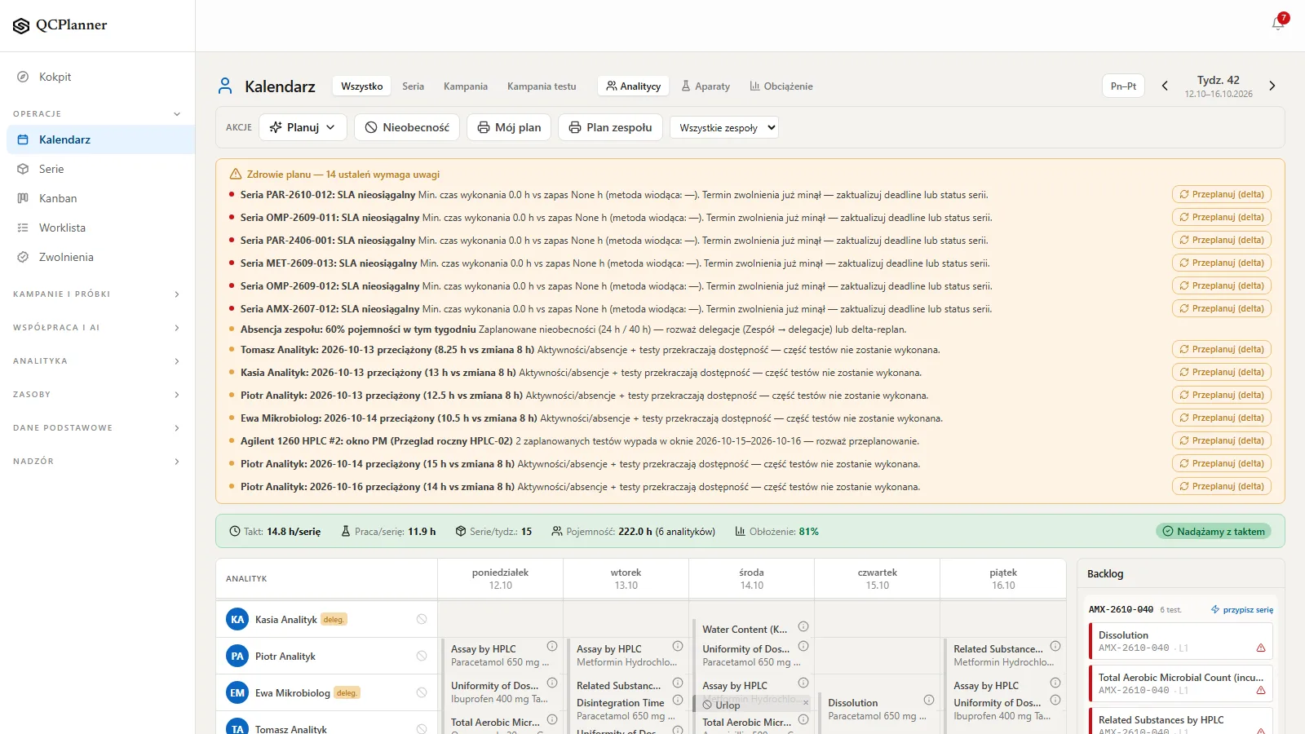Expand the ANALITYKA sidebar section

coord(98,360)
